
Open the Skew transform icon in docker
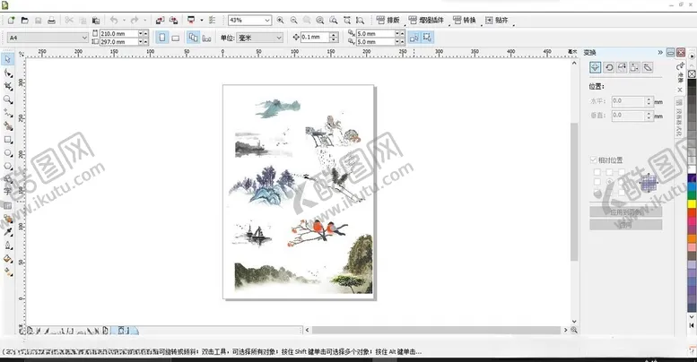tap(648, 67)
